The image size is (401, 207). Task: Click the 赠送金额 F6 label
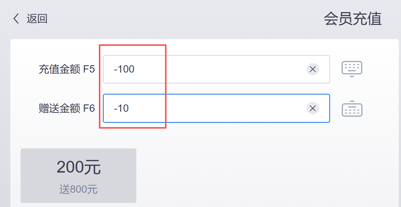point(67,108)
